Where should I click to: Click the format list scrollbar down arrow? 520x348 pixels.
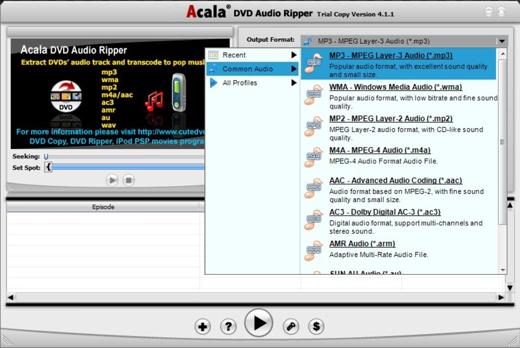click(x=503, y=270)
